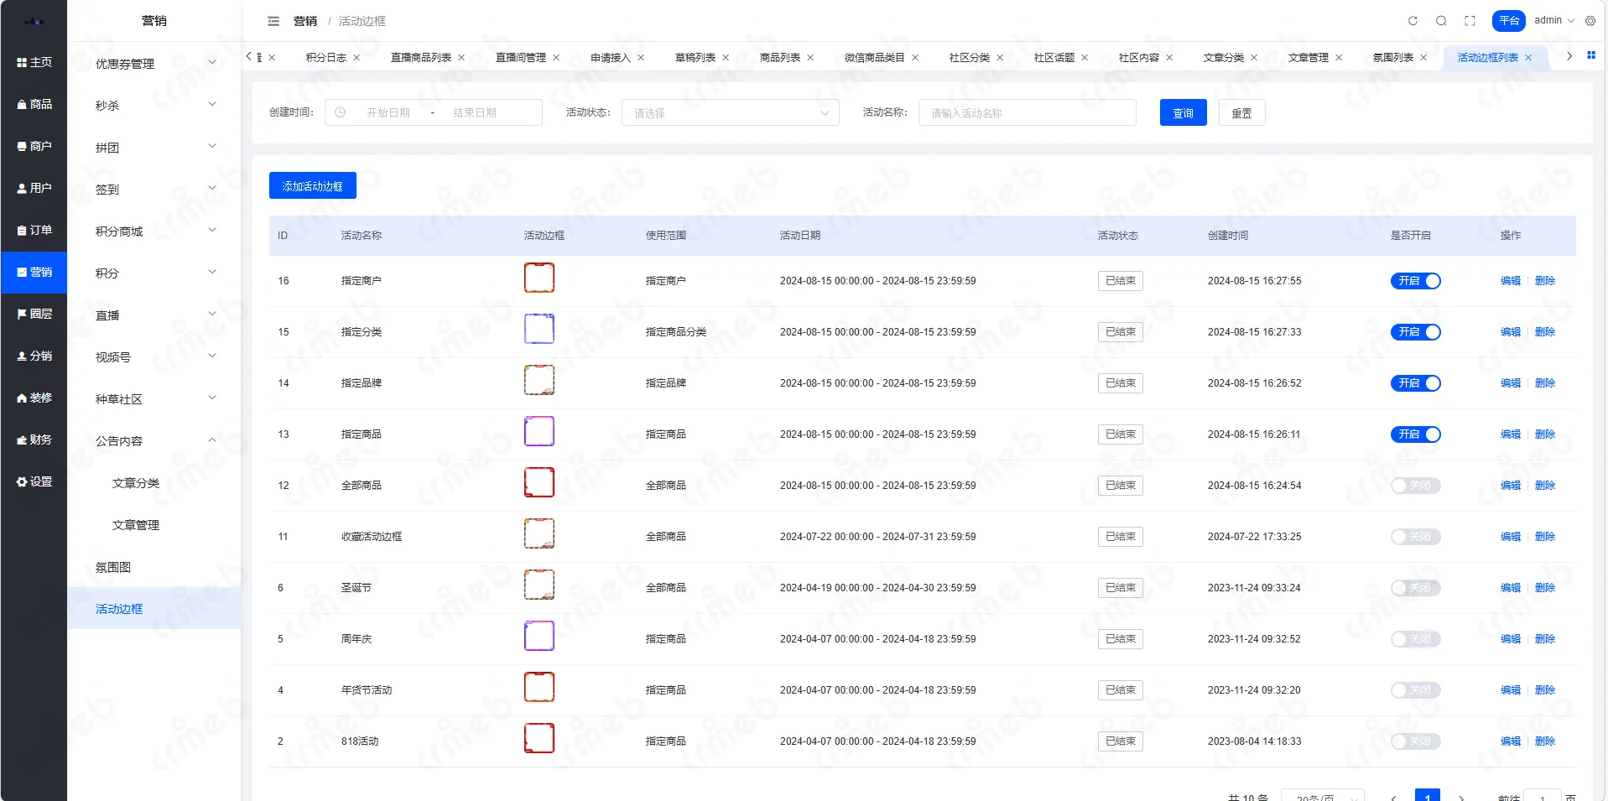The height and width of the screenshot is (801, 1608).
Task: Open the tab grid menu icon
Action: (x=1591, y=55)
